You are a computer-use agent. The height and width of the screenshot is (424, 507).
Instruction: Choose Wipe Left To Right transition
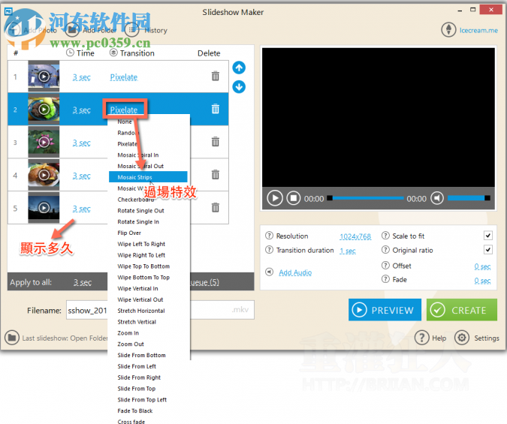pos(141,244)
